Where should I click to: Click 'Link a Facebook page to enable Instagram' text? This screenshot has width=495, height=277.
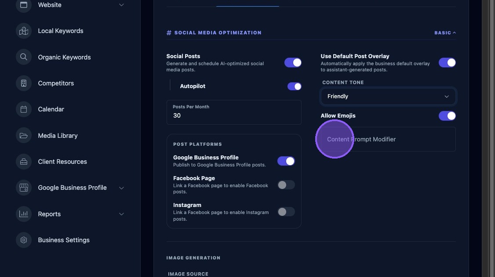[x=221, y=213]
